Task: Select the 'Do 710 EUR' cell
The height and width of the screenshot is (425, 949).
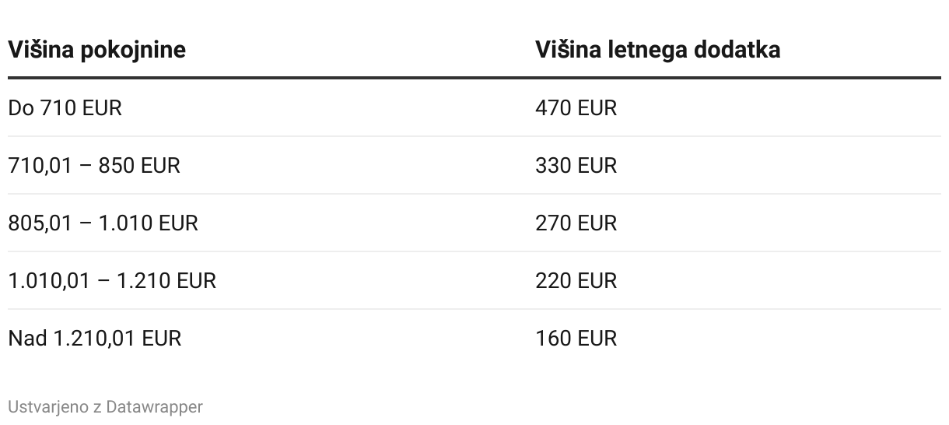Action: click(x=65, y=107)
